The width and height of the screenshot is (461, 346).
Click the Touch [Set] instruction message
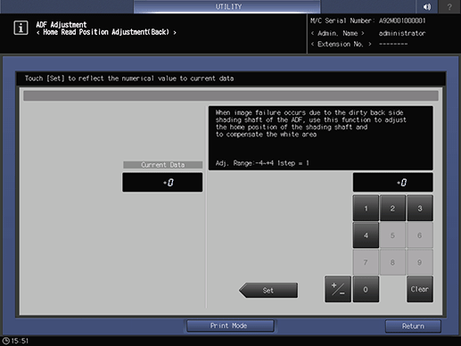tap(129, 78)
